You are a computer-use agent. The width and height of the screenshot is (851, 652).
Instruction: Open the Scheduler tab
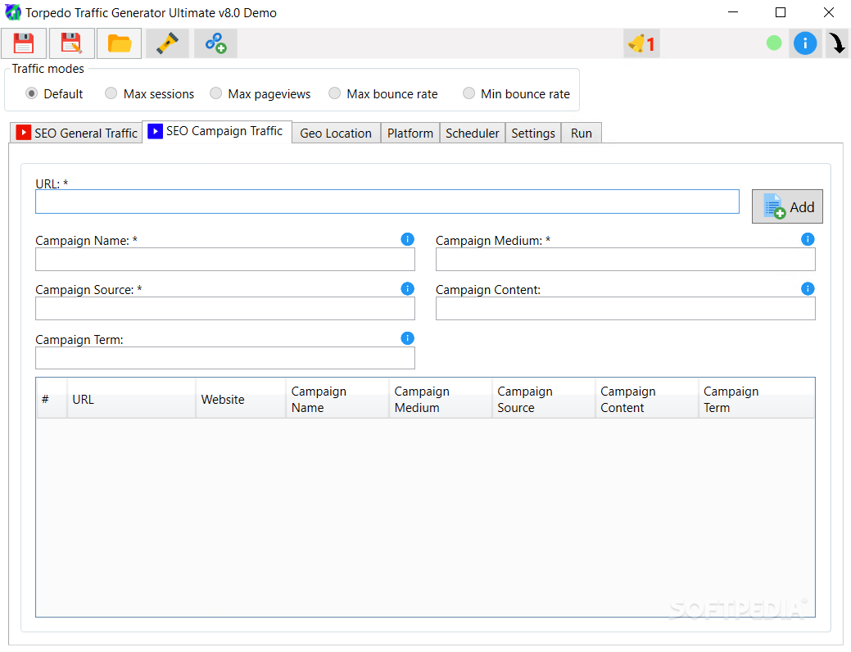pyautogui.click(x=472, y=133)
